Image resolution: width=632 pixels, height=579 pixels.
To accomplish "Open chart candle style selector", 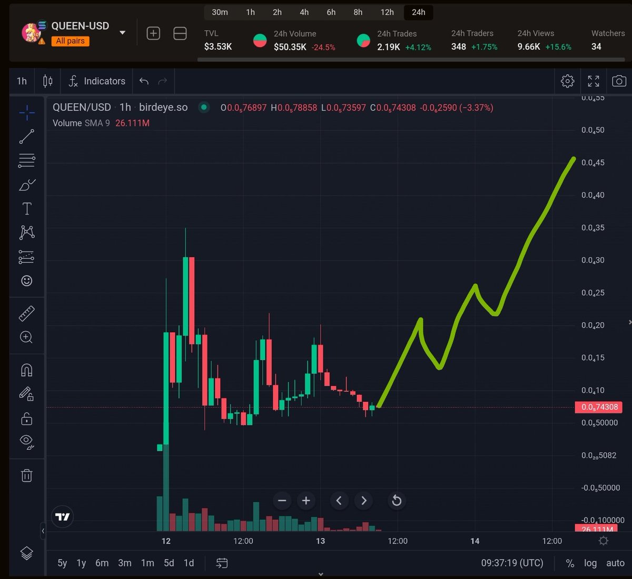I will click(48, 81).
